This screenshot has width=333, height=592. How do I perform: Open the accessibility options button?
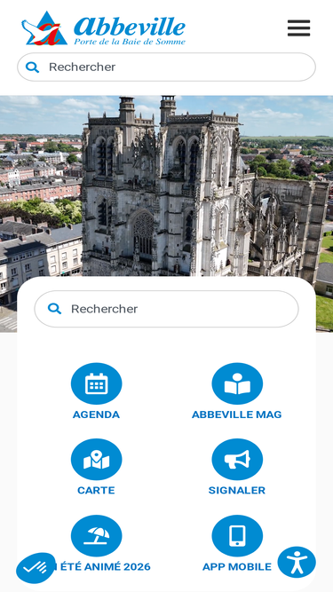297,562
